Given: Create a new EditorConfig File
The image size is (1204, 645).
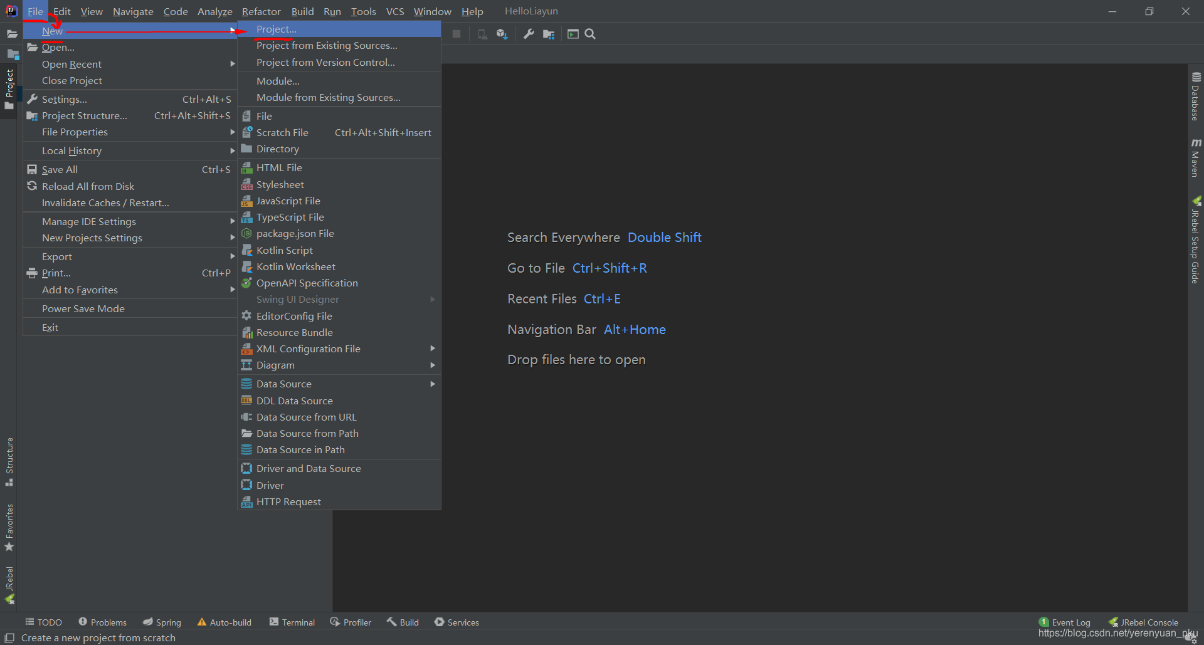Looking at the screenshot, I should tap(339, 316).
